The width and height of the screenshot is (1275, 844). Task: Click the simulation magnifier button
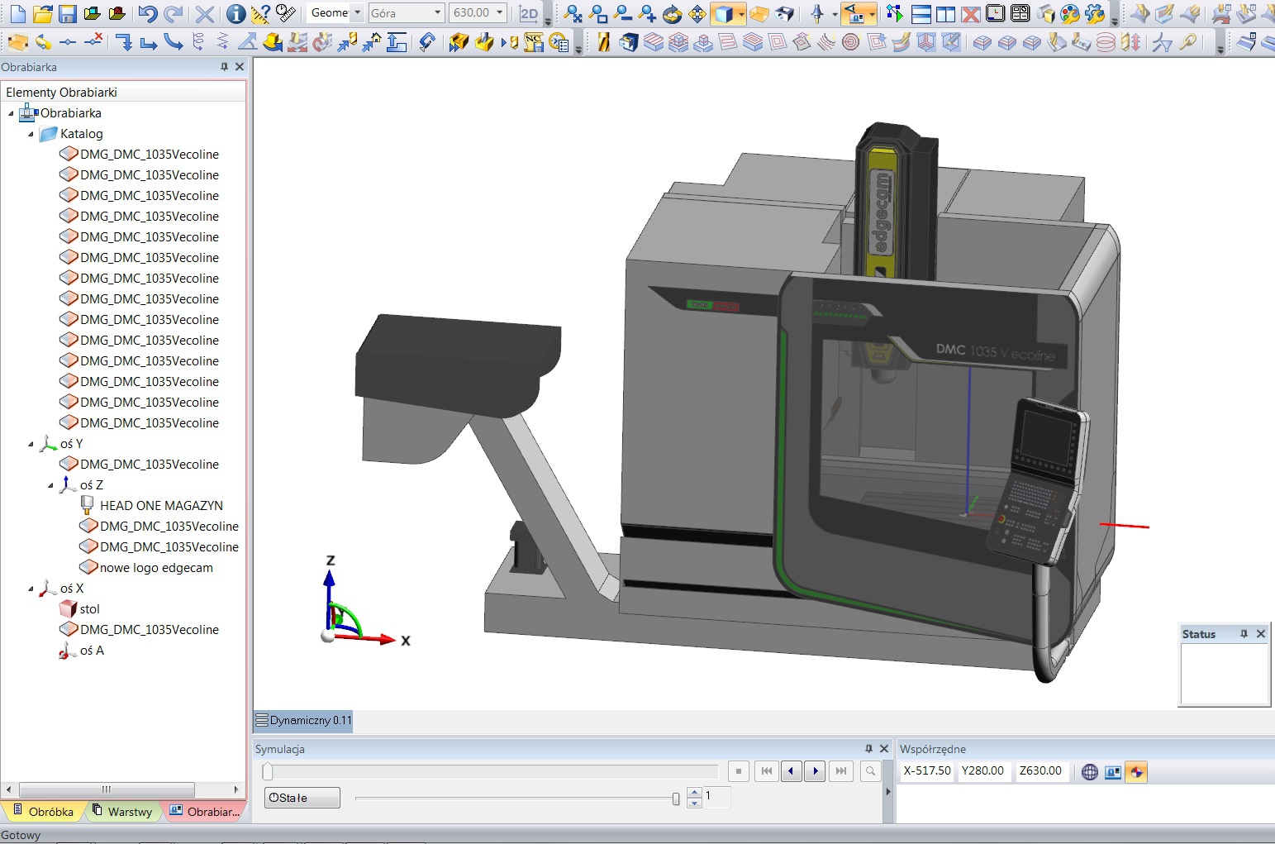[870, 771]
